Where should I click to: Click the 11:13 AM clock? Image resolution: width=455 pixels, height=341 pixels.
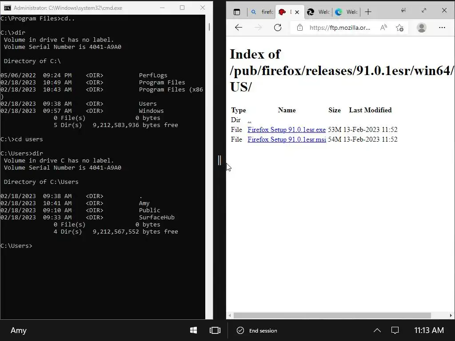point(429,330)
